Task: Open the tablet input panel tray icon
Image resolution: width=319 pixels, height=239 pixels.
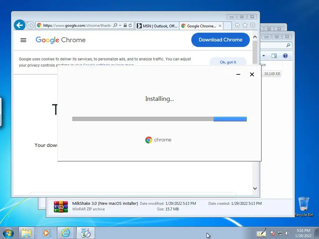Action: [261, 233]
